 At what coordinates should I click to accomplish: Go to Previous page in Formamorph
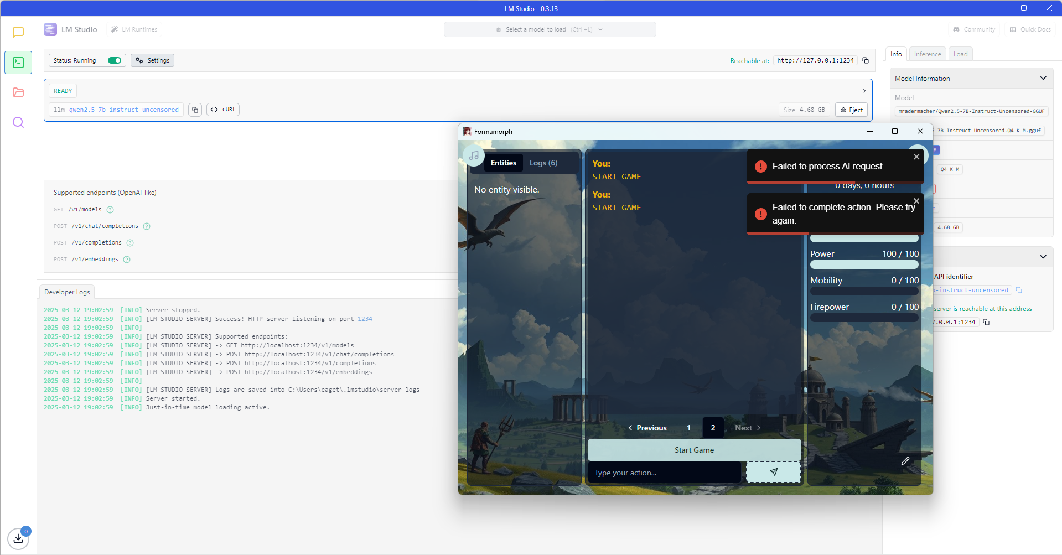pos(647,428)
